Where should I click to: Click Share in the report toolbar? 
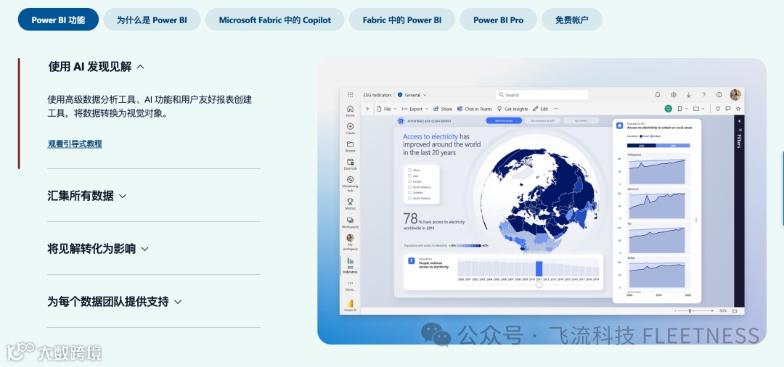[443, 109]
